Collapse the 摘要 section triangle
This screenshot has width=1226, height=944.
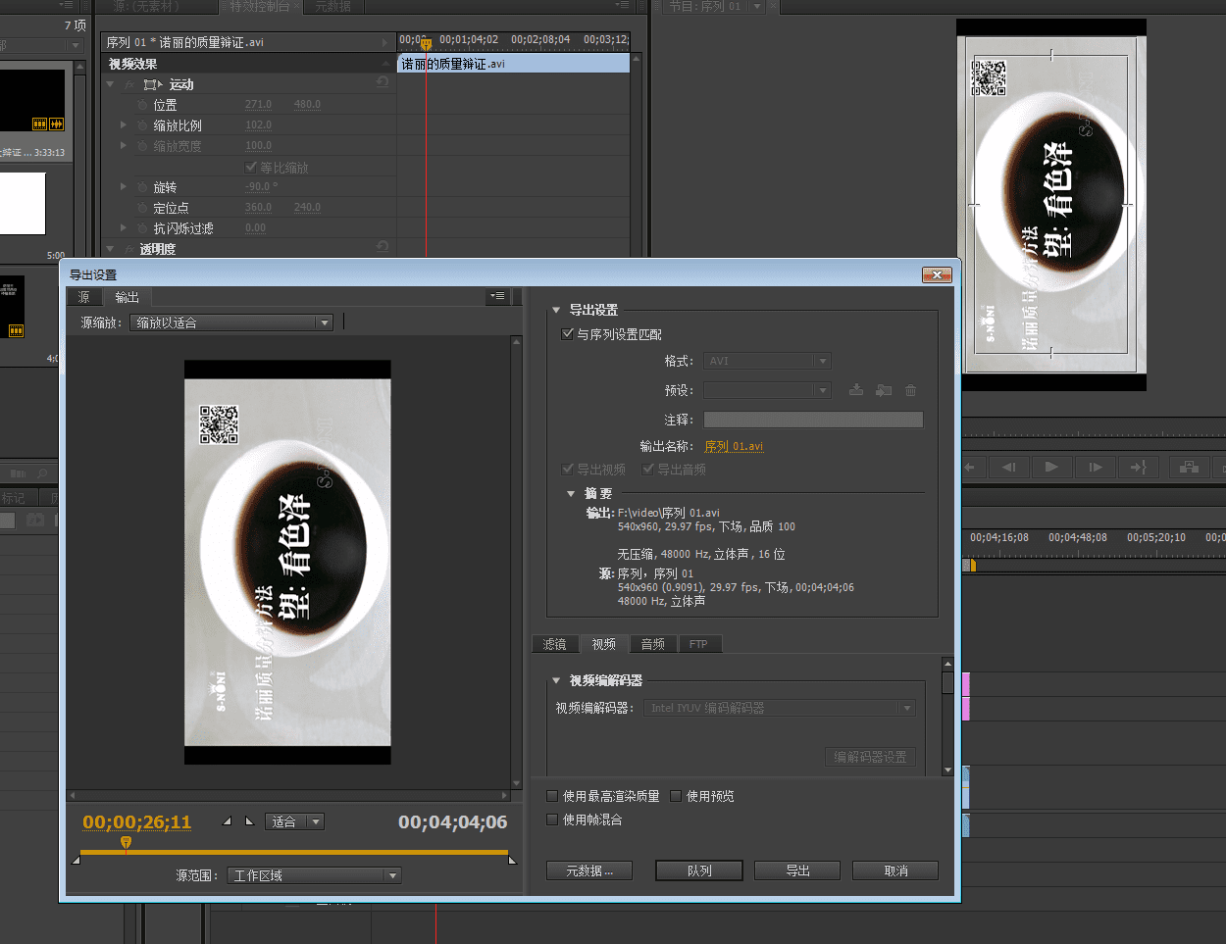point(571,494)
